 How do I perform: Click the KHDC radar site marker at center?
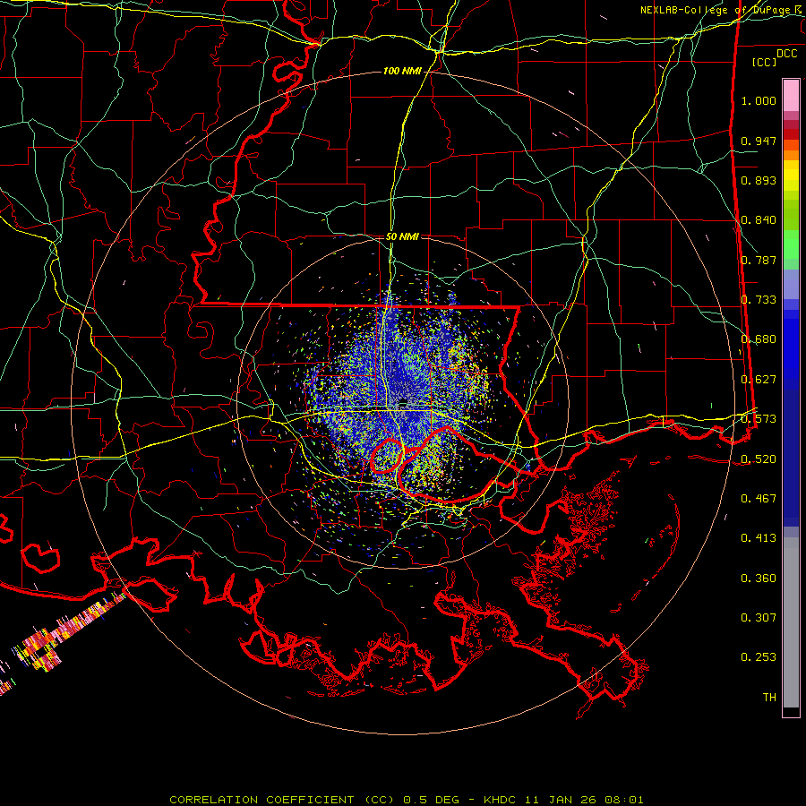(x=404, y=401)
